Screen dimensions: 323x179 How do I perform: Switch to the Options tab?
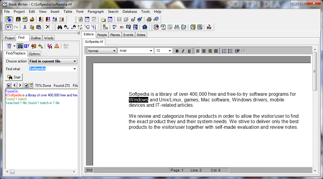[x=34, y=54]
